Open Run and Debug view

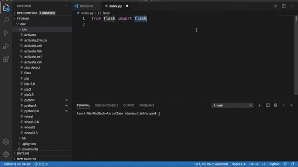point(6,46)
